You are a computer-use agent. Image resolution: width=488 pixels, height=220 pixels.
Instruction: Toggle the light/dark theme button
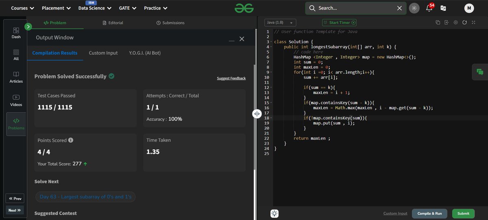414,8
